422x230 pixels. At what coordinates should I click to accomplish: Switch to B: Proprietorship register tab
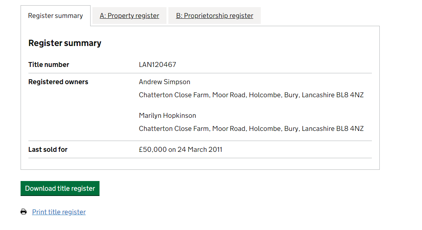point(214,16)
